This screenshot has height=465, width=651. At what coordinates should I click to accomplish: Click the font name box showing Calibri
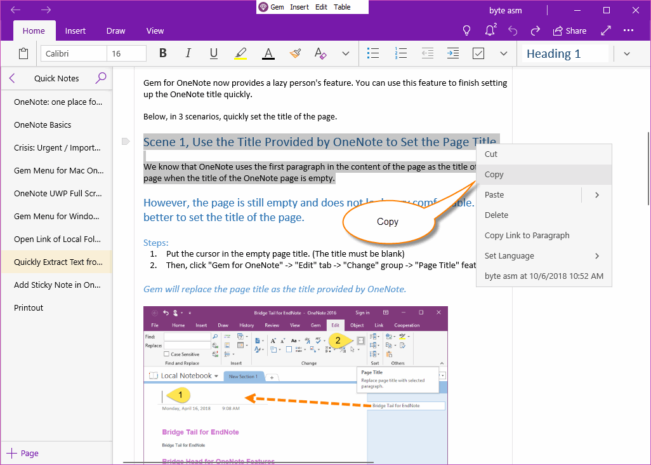coord(74,53)
